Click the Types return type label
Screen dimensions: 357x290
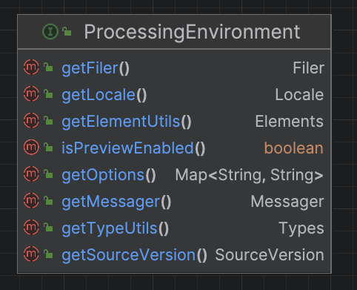pos(301,228)
